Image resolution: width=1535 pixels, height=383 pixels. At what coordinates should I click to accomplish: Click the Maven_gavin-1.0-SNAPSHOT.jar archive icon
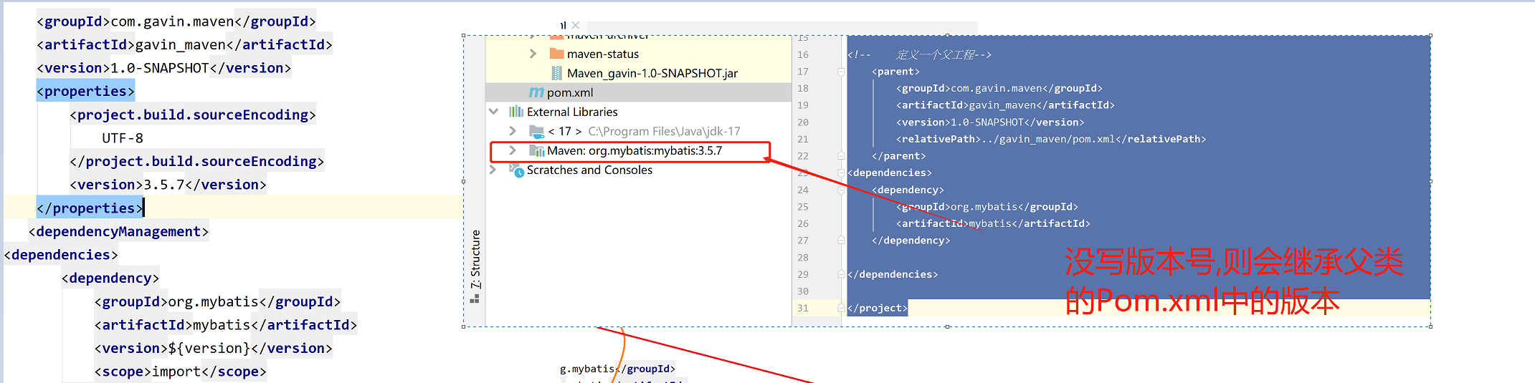click(556, 73)
